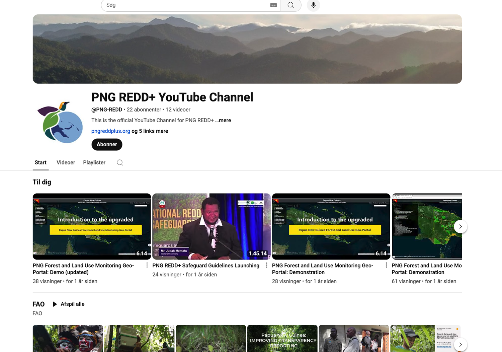Open the FAO playlist heading
This screenshot has height=352, width=502.
38,304
